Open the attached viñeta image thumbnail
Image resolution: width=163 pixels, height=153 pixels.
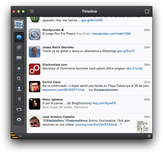click(143, 127)
